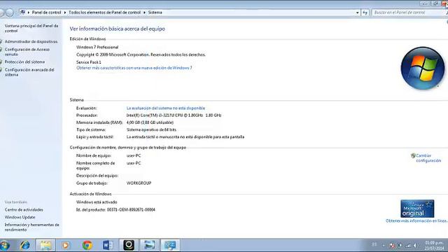Open address bar history dropdown arrow
This screenshot has width=448, height=252.
pos(357,13)
